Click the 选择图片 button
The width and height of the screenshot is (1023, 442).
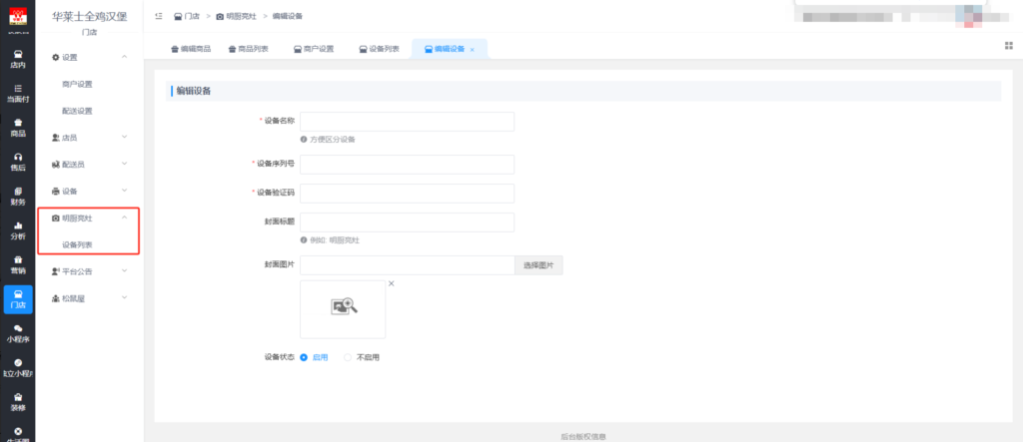pos(538,265)
